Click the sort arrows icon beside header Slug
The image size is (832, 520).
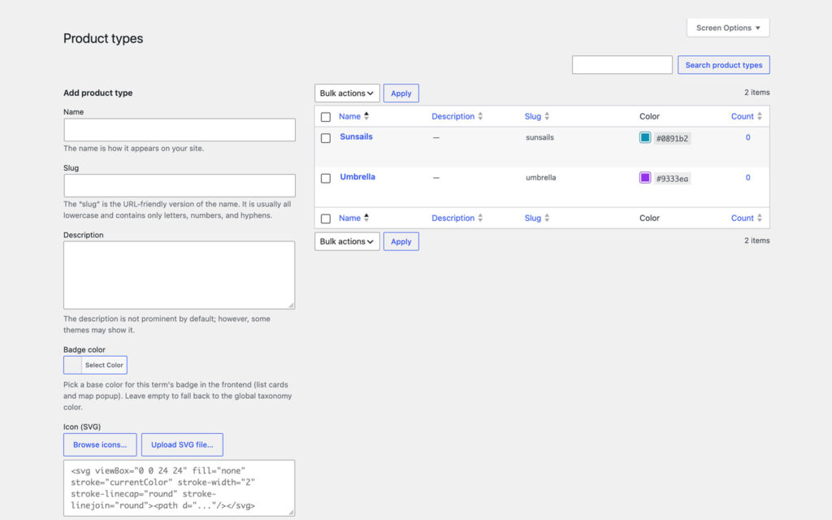pyautogui.click(x=547, y=116)
